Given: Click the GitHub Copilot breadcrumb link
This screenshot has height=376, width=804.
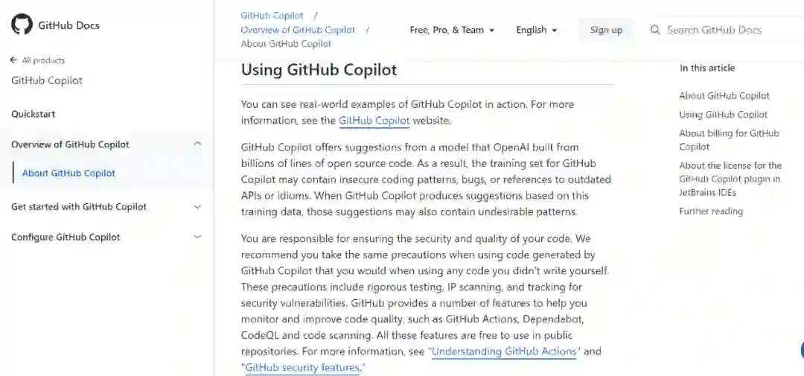Looking at the screenshot, I should pos(272,16).
